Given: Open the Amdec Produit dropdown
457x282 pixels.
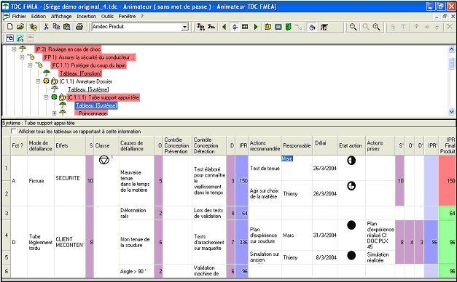Looking at the screenshot, I should 184,27.
